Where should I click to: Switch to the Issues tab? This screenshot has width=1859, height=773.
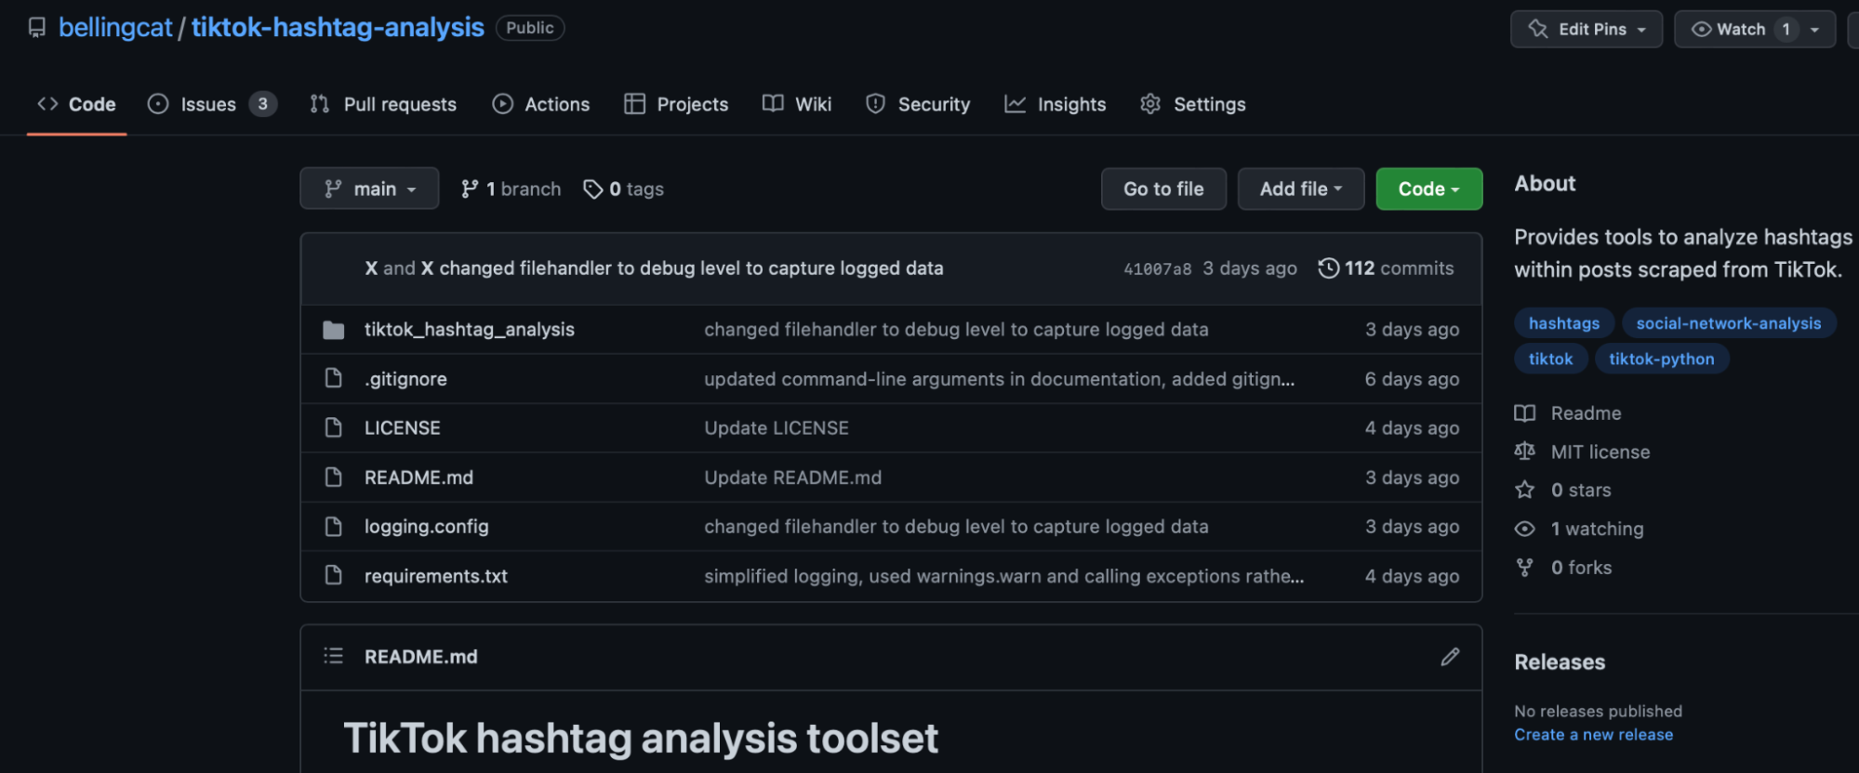[x=210, y=104]
